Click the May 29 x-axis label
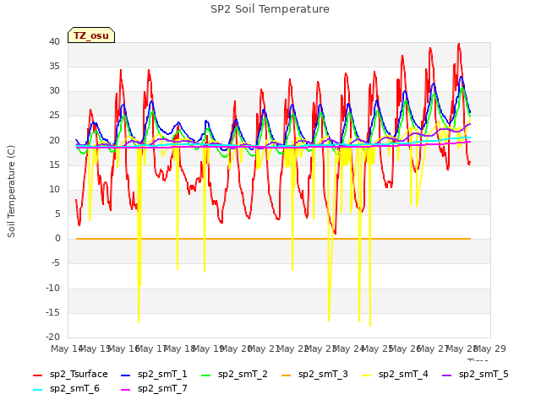 coord(490,348)
